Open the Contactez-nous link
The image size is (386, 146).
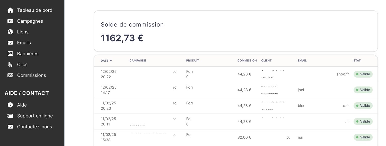pos(34,127)
